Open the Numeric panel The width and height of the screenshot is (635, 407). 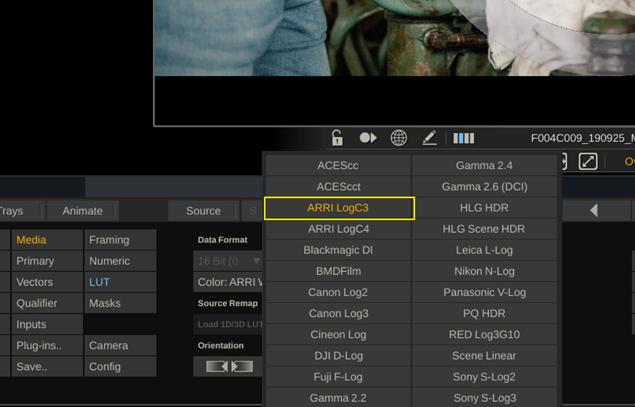(x=120, y=261)
